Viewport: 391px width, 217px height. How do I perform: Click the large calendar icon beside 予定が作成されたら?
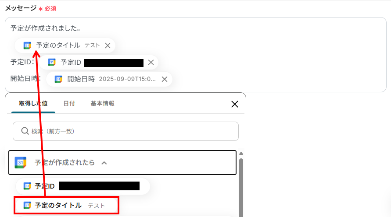point(21,163)
